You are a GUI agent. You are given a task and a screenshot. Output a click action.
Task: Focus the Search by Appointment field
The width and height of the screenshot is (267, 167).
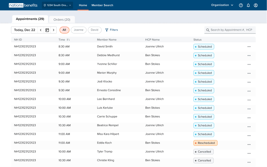(231, 30)
